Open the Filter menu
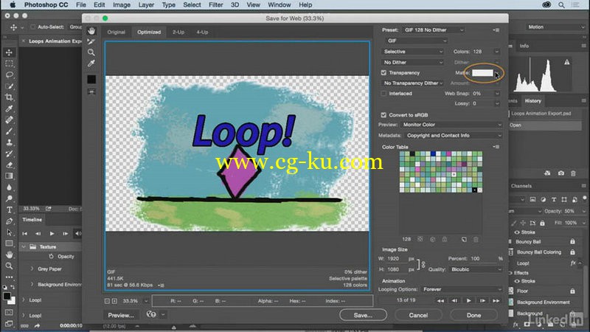 pos(215,5)
